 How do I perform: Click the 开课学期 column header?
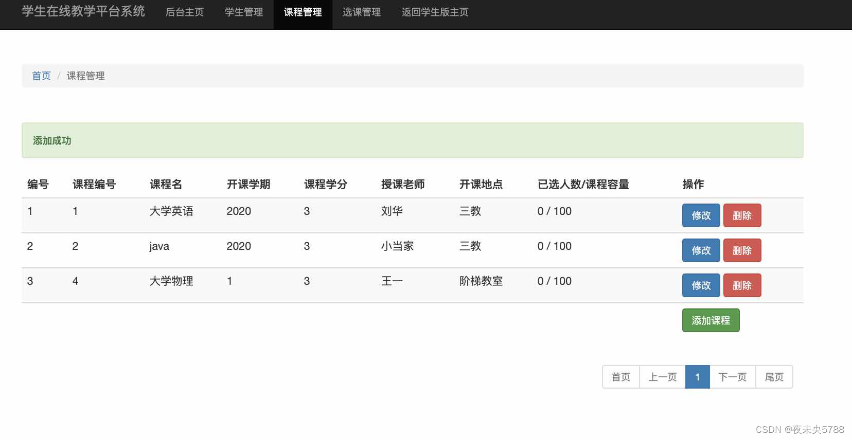click(x=248, y=184)
